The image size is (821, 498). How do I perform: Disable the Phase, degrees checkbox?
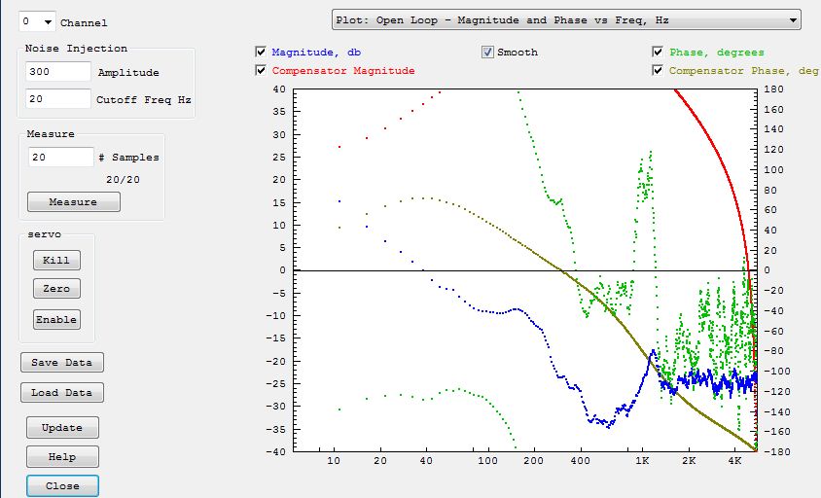(659, 53)
